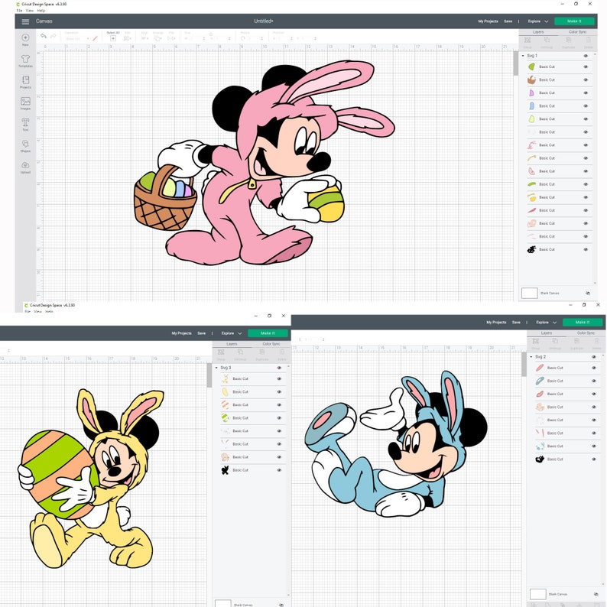Open Explore machine dropdown in bottom-left window
This screenshot has height=607, width=607.
232,333
